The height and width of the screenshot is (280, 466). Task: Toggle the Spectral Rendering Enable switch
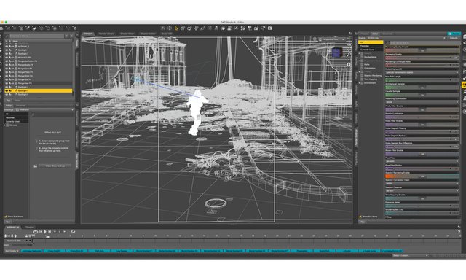click(x=422, y=176)
